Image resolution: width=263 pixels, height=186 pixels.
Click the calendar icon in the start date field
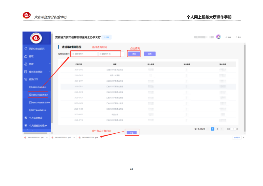pyautogui.click(x=73, y=54)
